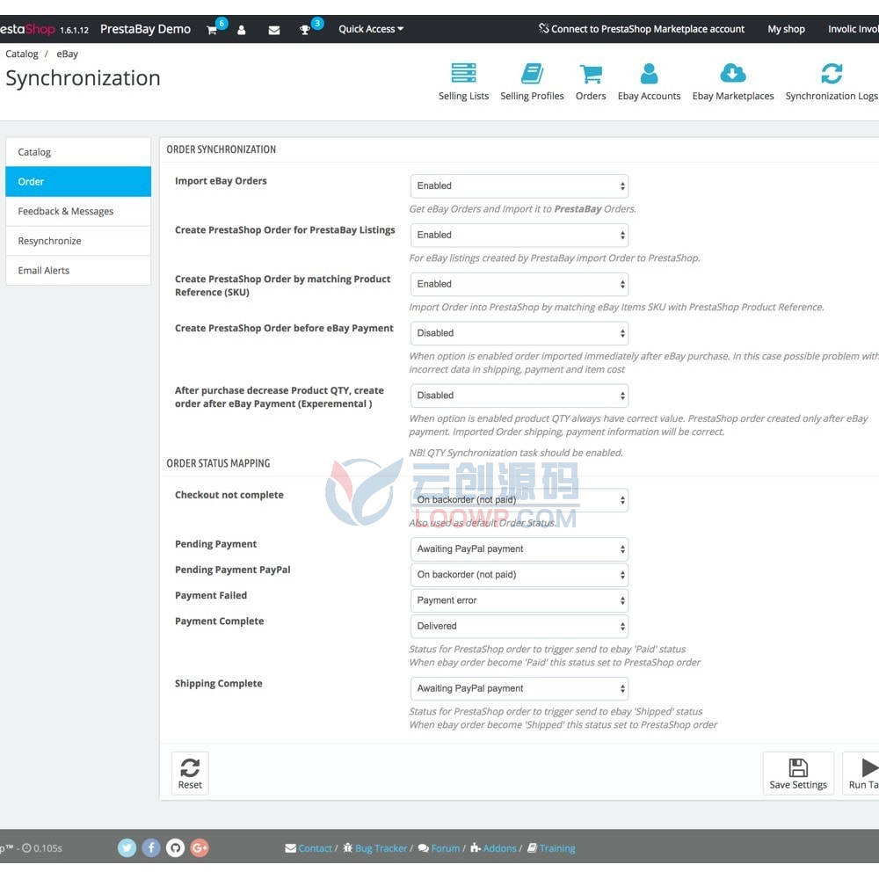This screenshot has width=879, height=879.
Task: Click the Run Tasks play button
Action: (x=861, y=773)
